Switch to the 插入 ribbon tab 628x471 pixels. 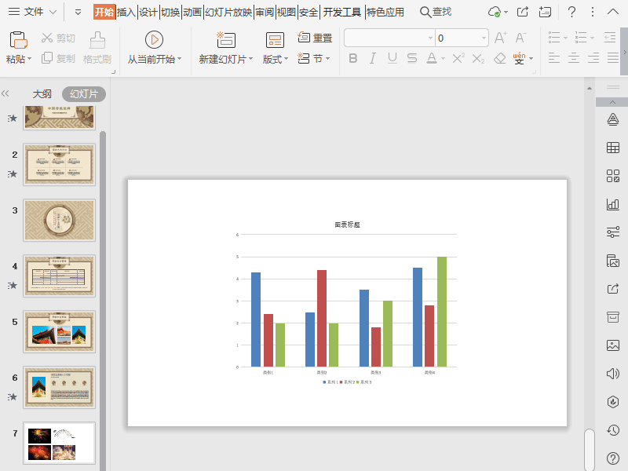(x=126, y=12)
